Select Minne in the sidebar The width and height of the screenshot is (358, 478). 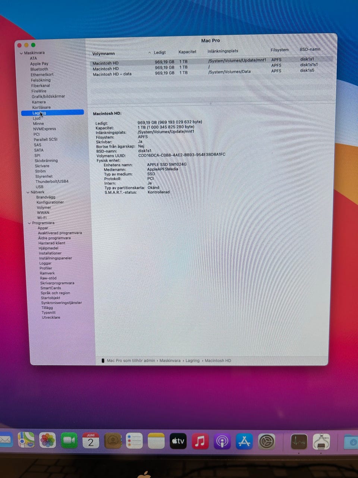(x=38, y=124)
